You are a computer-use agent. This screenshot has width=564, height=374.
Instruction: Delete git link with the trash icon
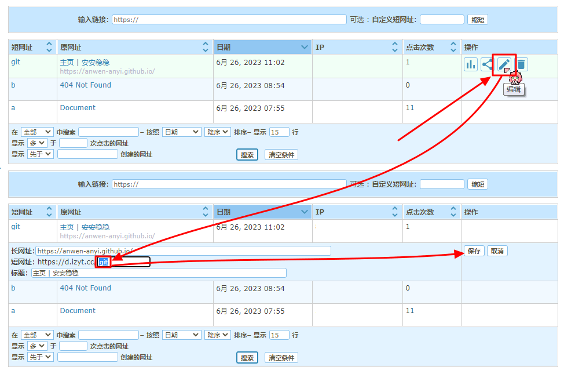(x=521, y=64)
